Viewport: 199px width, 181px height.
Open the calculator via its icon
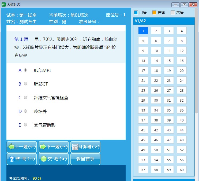pos(75,147)
